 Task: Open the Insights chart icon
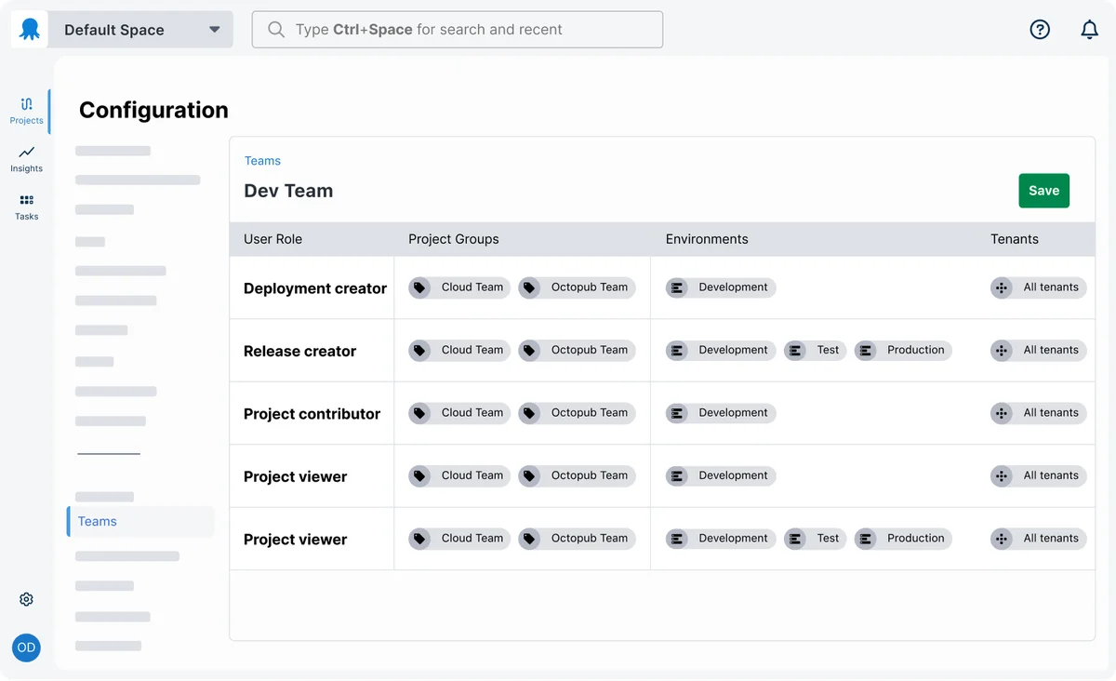[26, 157]
